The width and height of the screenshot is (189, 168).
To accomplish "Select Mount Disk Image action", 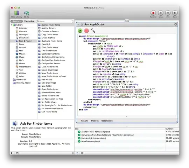I will click(50, 70).
